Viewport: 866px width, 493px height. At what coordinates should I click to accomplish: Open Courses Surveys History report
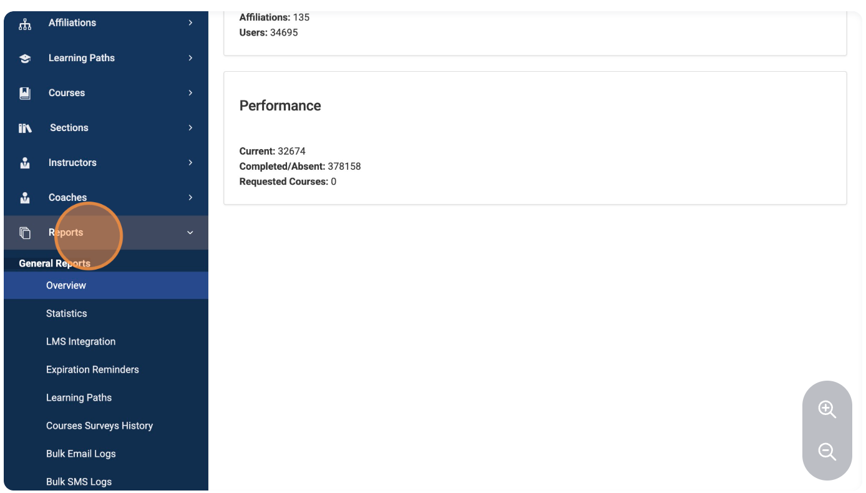(99, 426)
